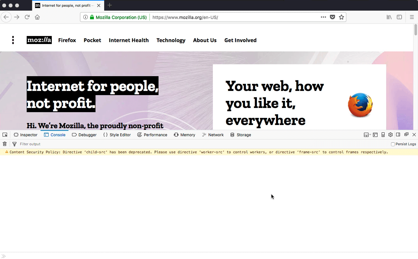Screen dimensions: 418x259
Task: Open the Pocket navigation link
Action: point(92,40)
